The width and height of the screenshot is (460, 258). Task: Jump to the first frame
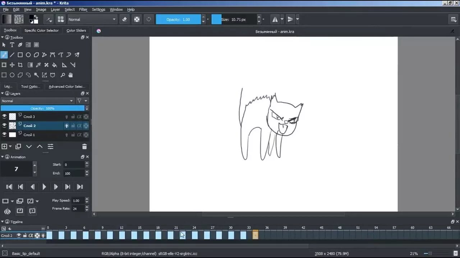(x=9, y=187)
